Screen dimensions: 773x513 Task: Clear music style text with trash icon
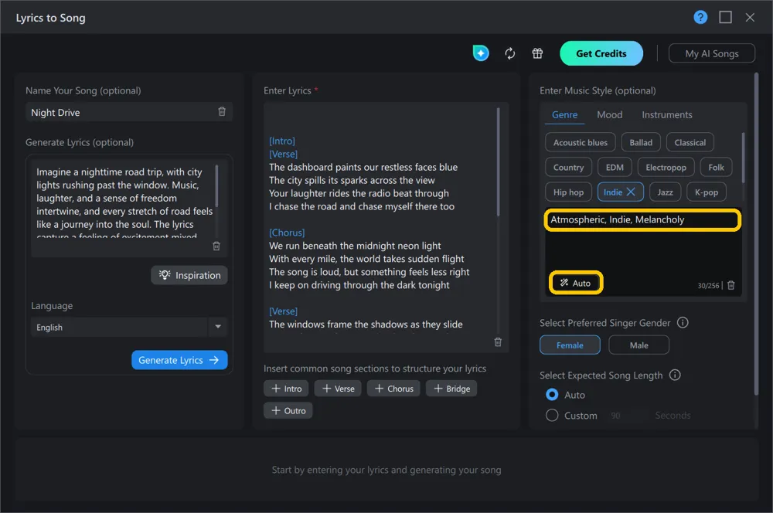731,285
